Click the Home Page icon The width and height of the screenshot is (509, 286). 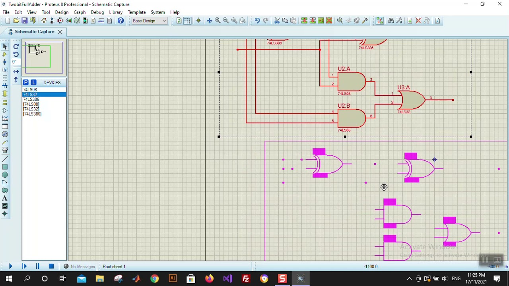coord(44,21)
